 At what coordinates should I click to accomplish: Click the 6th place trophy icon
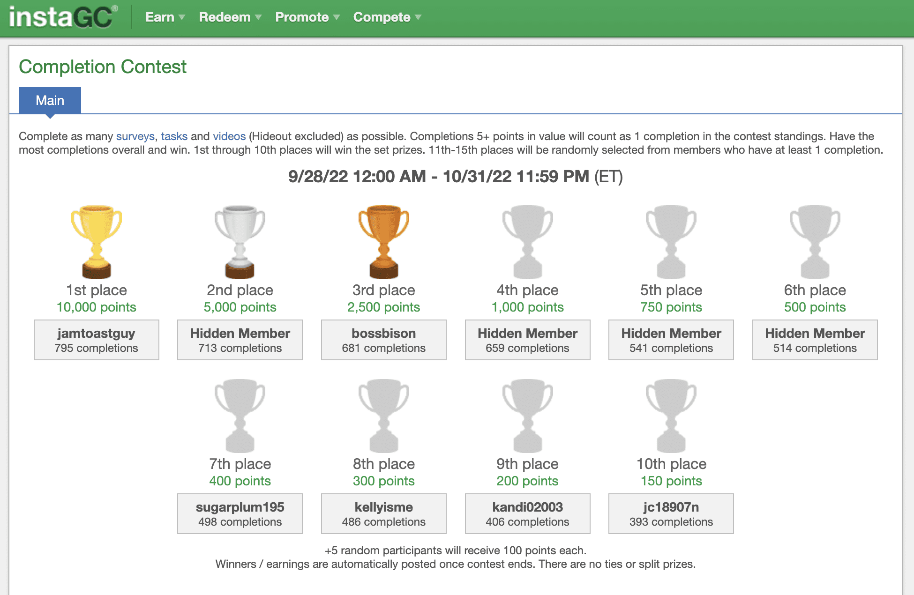[x=815, y=242]
